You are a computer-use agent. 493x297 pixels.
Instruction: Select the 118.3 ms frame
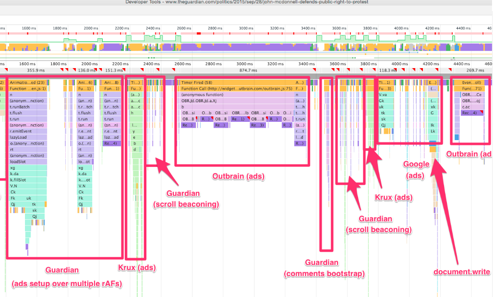pyautogui.click(x=388, y=71)
